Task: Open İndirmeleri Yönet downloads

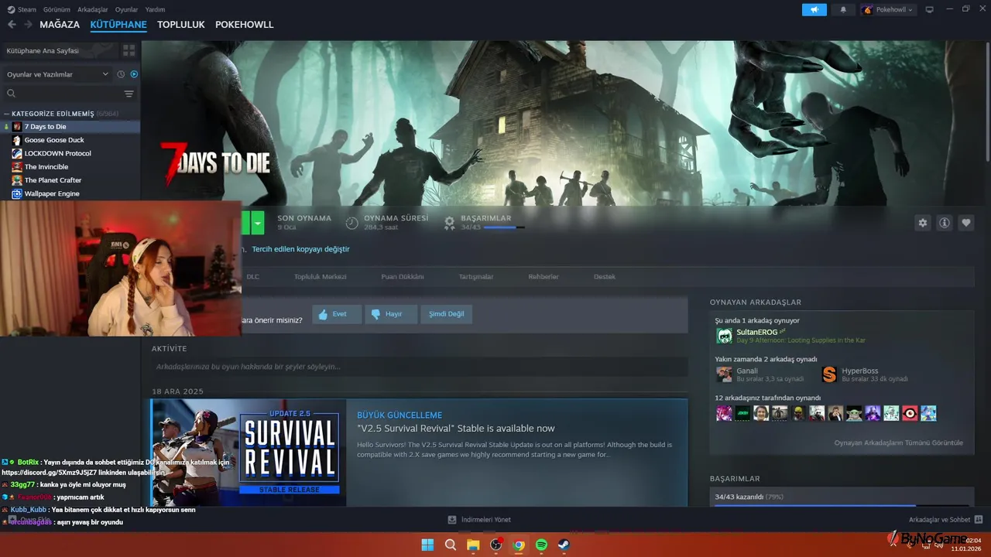Action: (x=479, y=519)
